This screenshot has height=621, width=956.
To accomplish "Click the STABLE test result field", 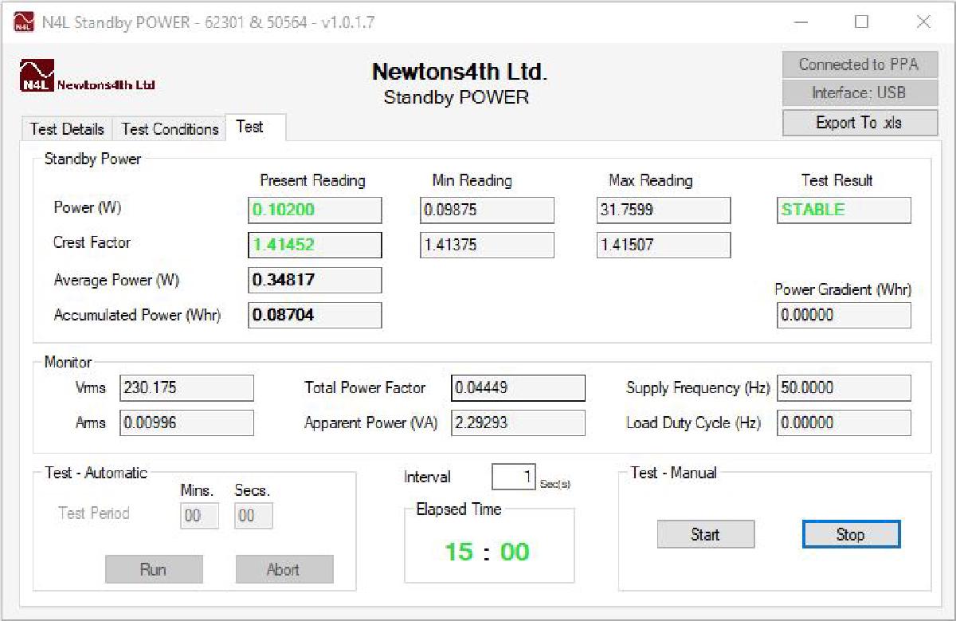I will (843, 210).
